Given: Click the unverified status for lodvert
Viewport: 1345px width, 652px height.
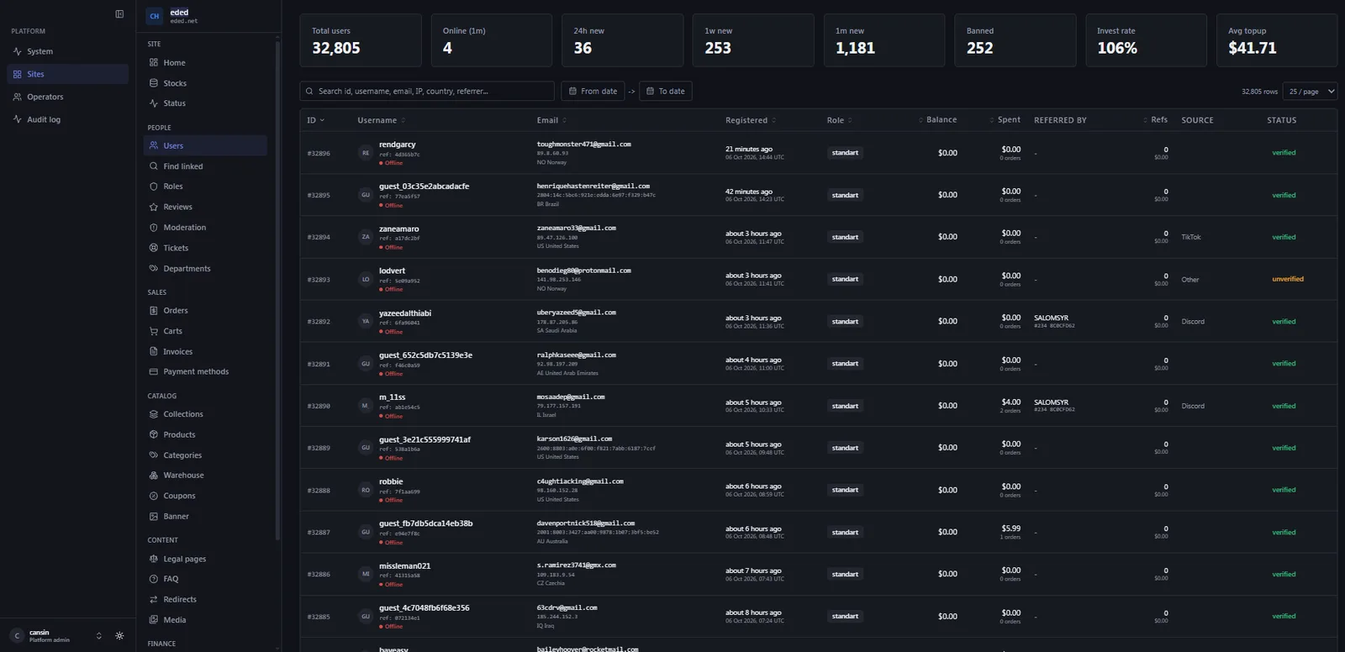Looking at the screenshot, I should (1287, 279).
